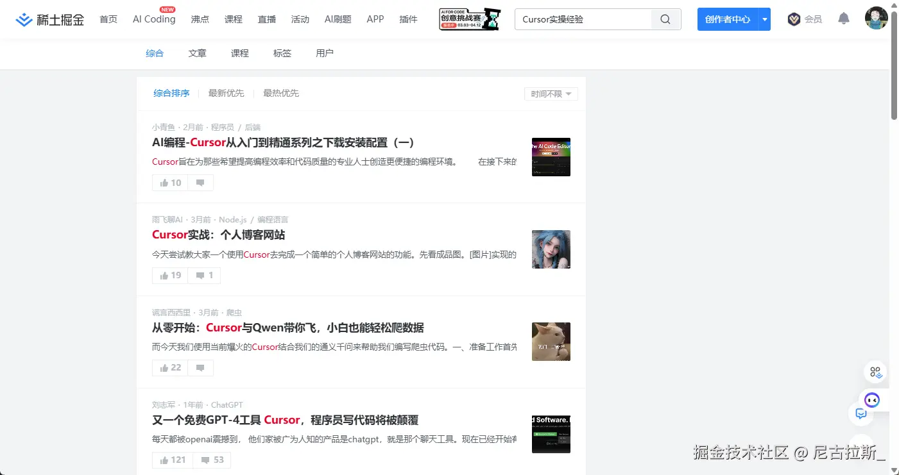Click the floating feedback chat icon
The width and height of the screenshot is (899, 475).
pyautogui.click(x=860, y=413)
